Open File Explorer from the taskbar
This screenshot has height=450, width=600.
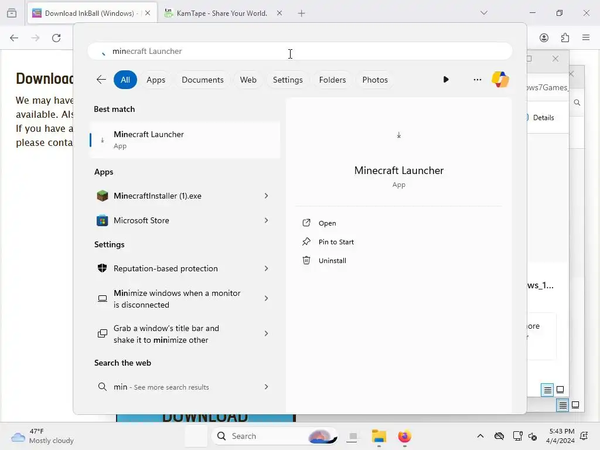379,436
